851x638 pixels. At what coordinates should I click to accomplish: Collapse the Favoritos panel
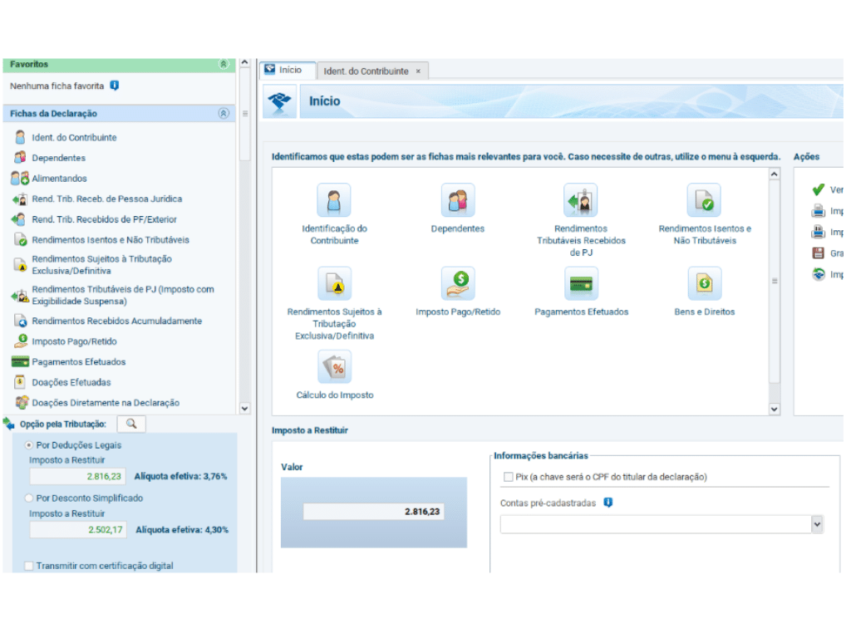(223, 64)
